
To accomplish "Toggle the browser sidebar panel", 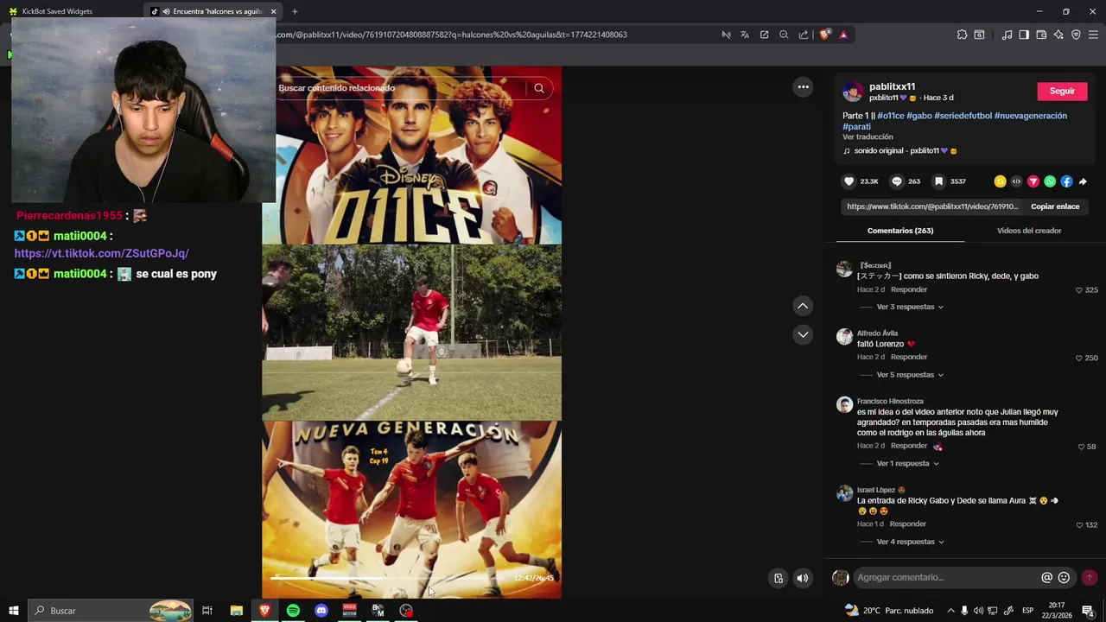I will [1024, 35].
